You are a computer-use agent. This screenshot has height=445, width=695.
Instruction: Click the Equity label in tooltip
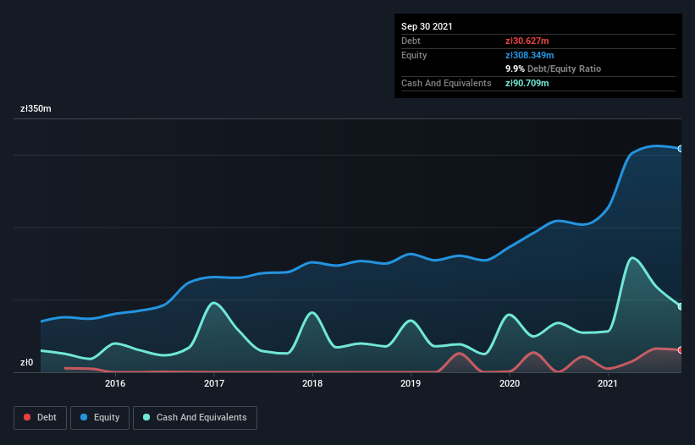pos(414,55)
